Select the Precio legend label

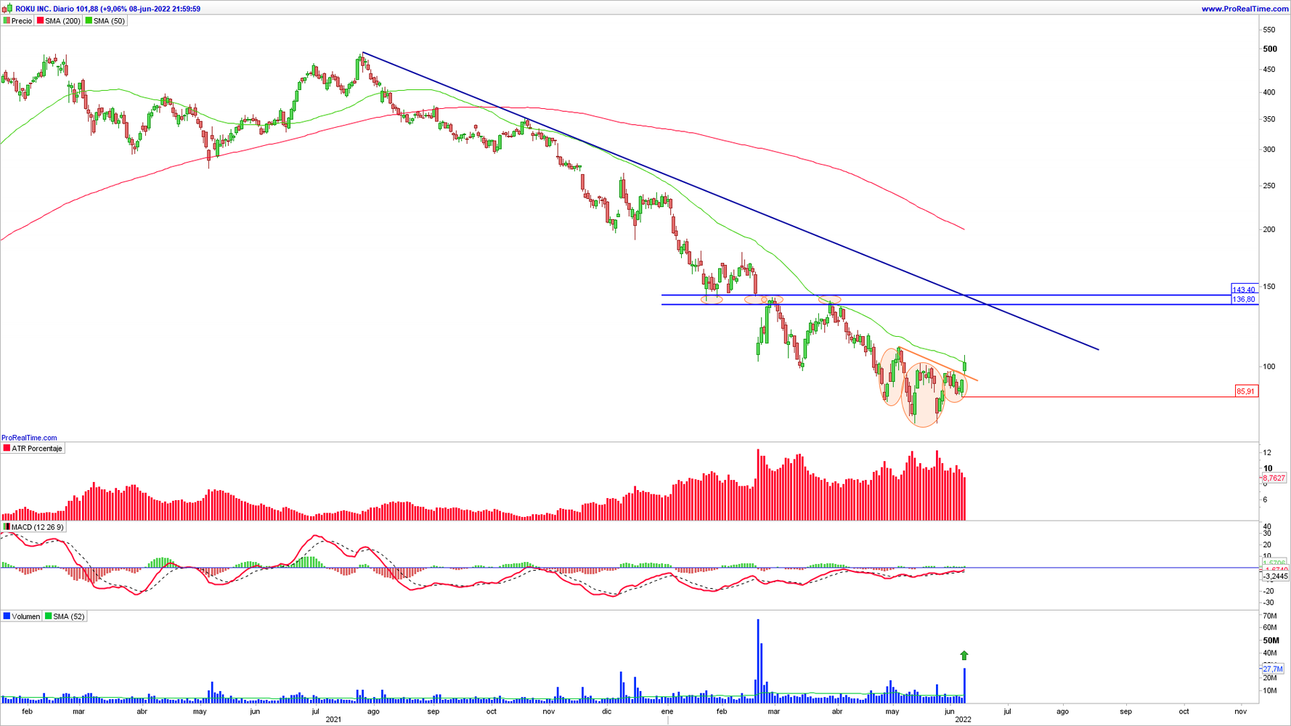(x=17, y=21)
